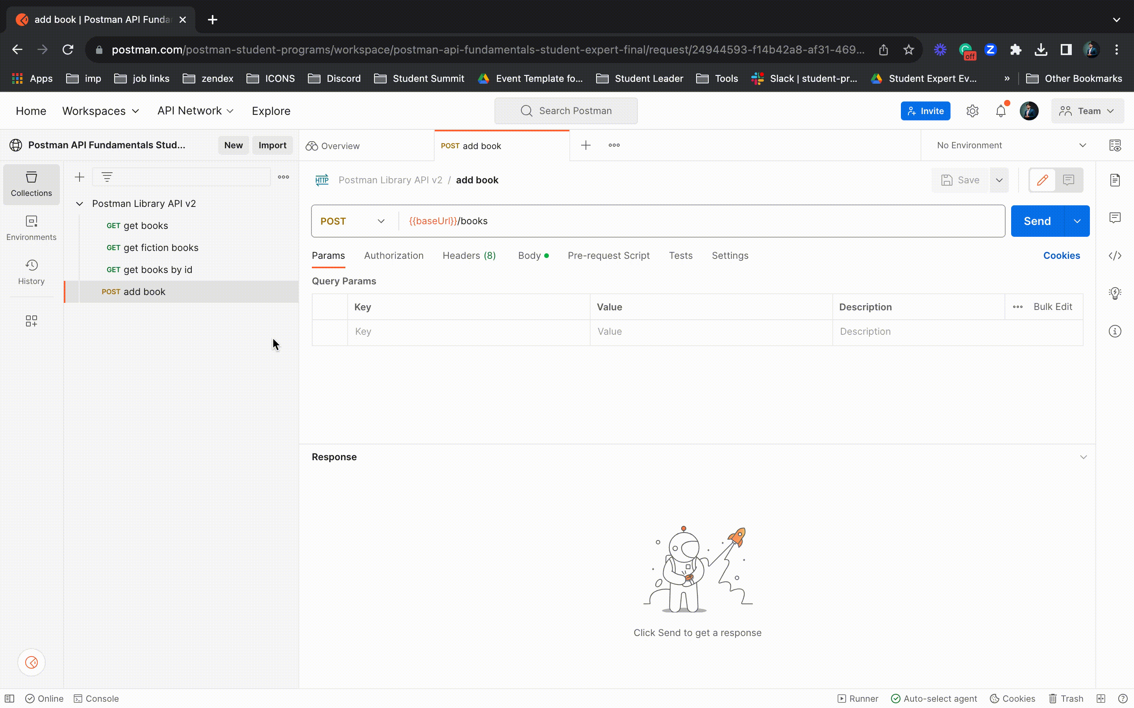
Task: Open the POST method dropdown
Action: point(352,221)
